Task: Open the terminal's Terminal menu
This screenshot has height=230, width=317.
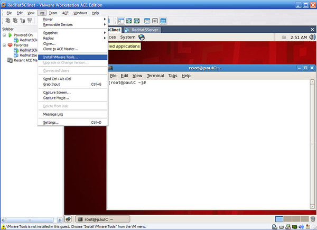Action: coord(155,76)
